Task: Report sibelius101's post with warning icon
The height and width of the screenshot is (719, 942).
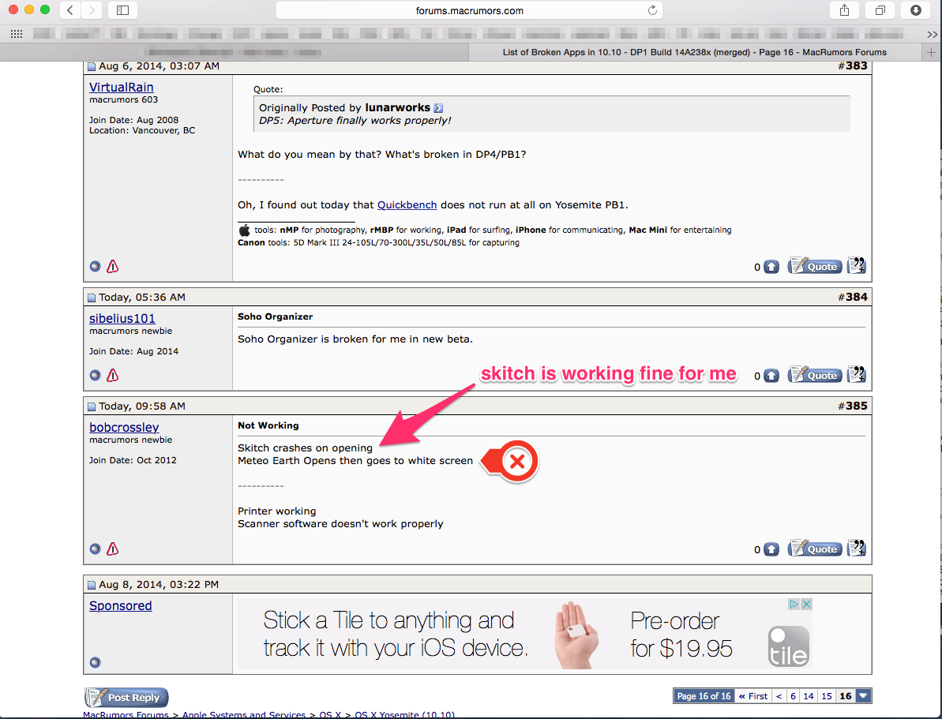Action: pos(112,376)
